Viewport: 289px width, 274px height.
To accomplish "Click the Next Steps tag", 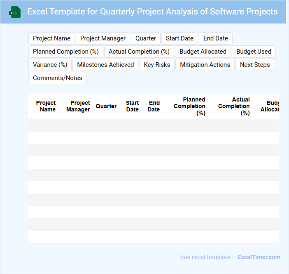I will pos(255,65).
